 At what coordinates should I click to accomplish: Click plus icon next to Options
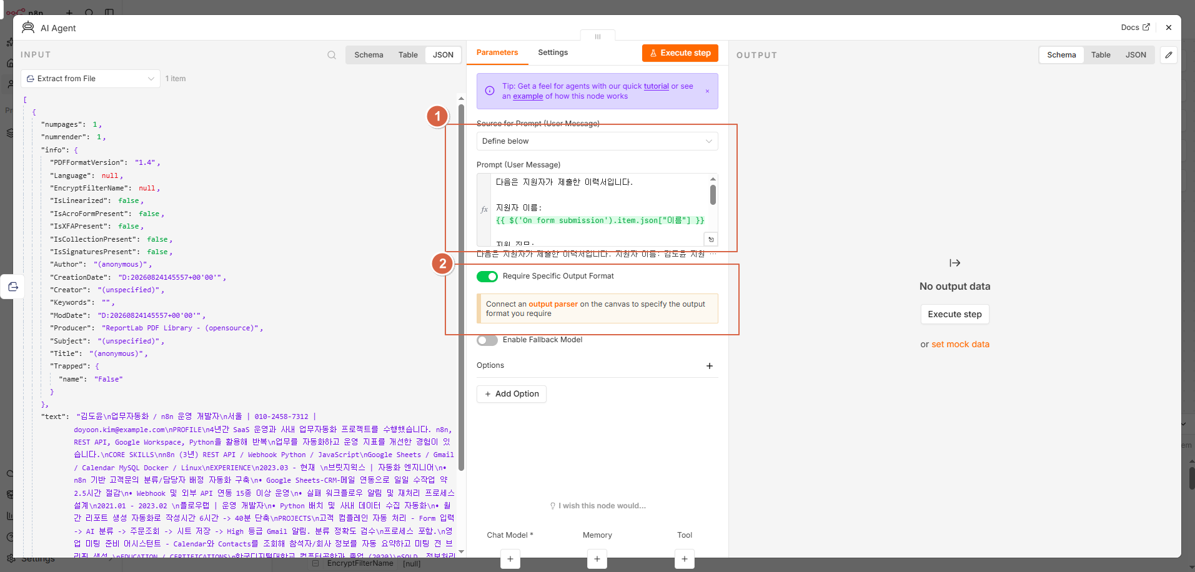(710, 366)
